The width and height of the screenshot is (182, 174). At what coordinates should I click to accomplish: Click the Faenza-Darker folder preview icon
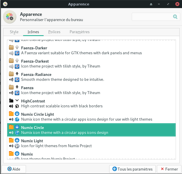pyautogui.click(x=11, y=48)
